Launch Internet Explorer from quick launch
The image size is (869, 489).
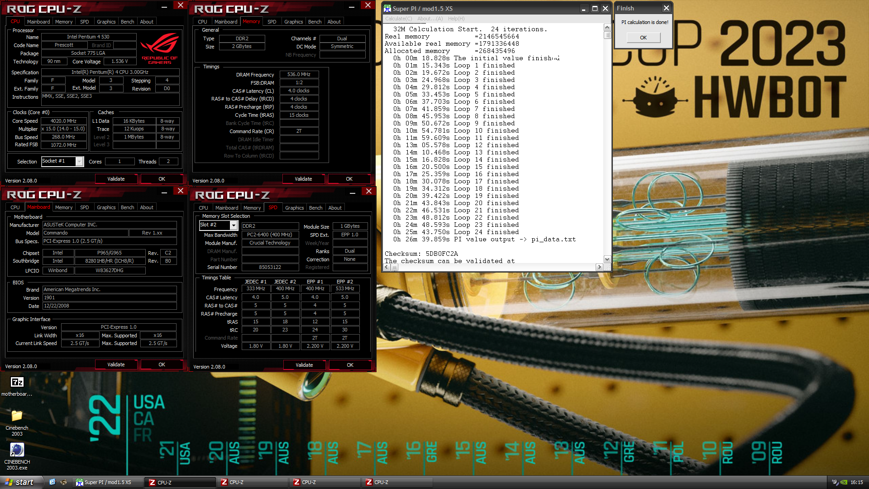[x=53, y=482]
